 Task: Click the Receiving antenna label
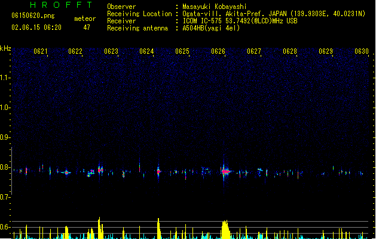coord(137,28)
